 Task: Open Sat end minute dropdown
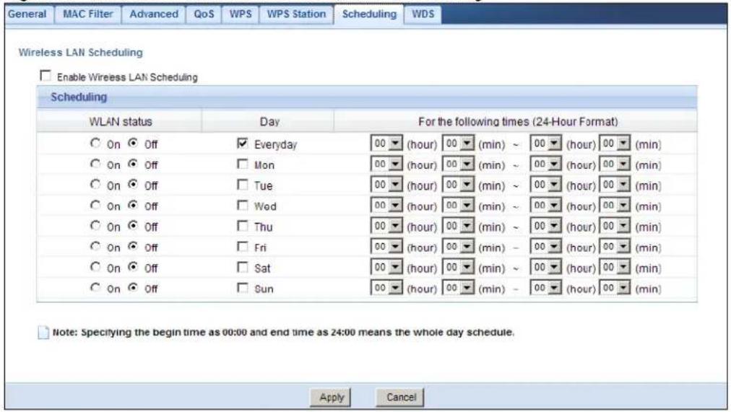[x=615, y=267]
